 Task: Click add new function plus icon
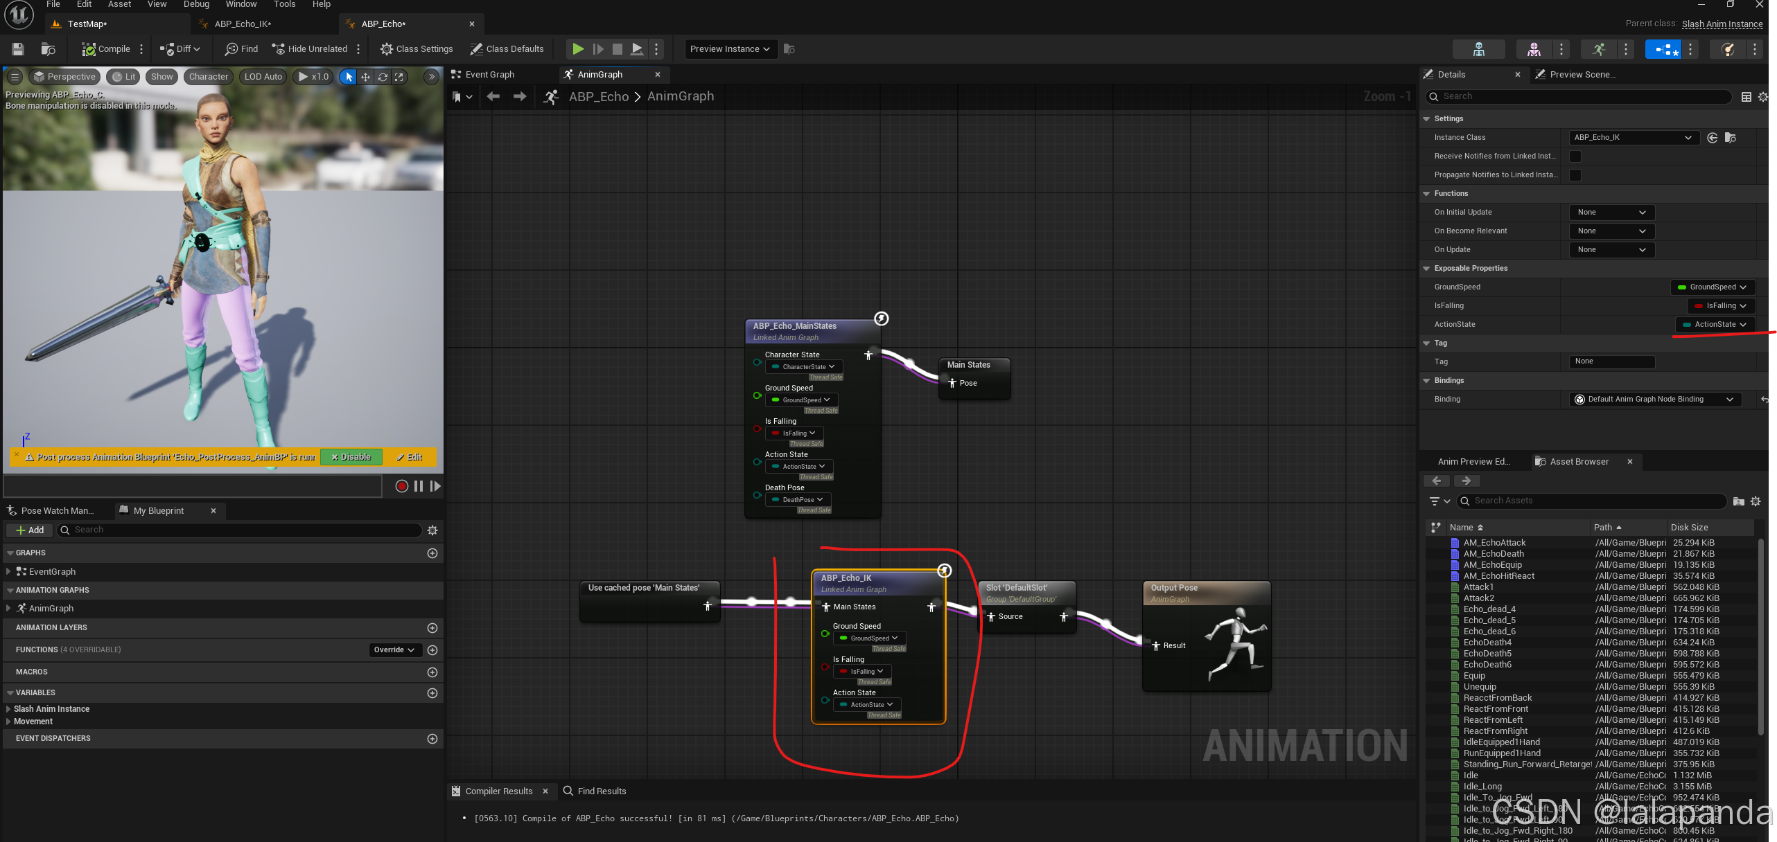[432, 650]
